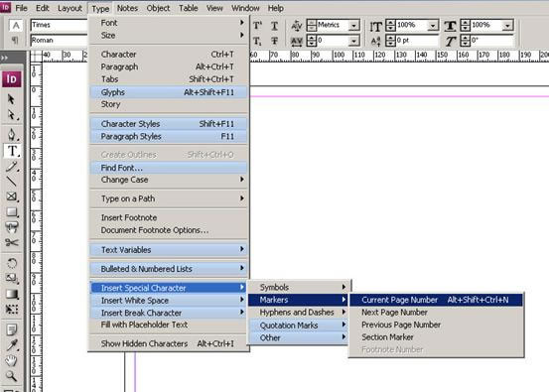Click the InDesign logo in toolbox
The height and width of the screenshot is (392, 549).
tap(12, 79)
